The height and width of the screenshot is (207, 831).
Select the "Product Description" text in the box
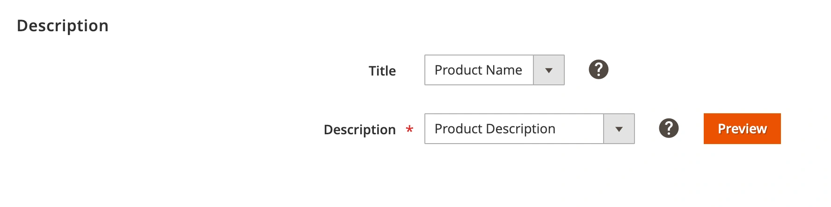[495, 129]
